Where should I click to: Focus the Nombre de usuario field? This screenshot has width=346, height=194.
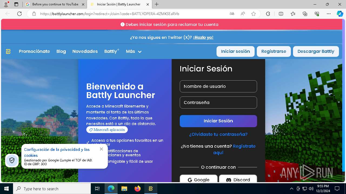[x=218, y=86]
